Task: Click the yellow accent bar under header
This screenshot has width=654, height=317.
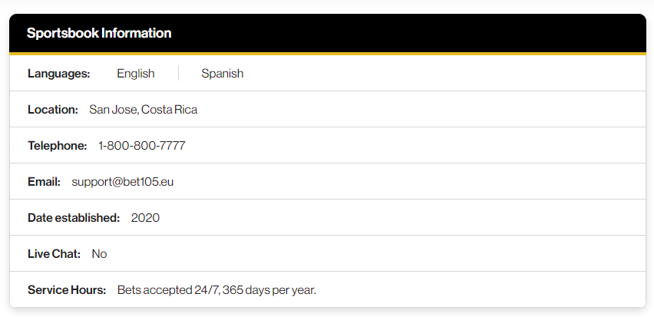Action: pos(328,54)
